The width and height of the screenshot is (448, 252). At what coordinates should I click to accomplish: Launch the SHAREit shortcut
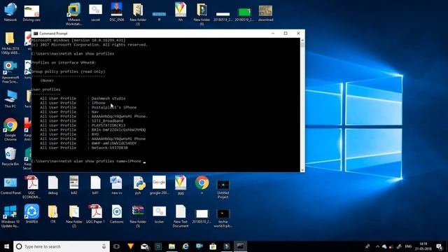[31, 213]
